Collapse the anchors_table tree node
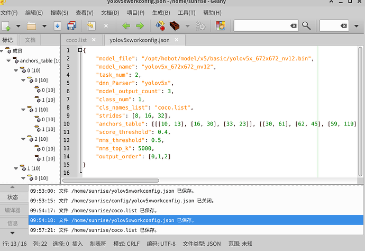Viewport: 365px width, 251px height. click(8, 60)
